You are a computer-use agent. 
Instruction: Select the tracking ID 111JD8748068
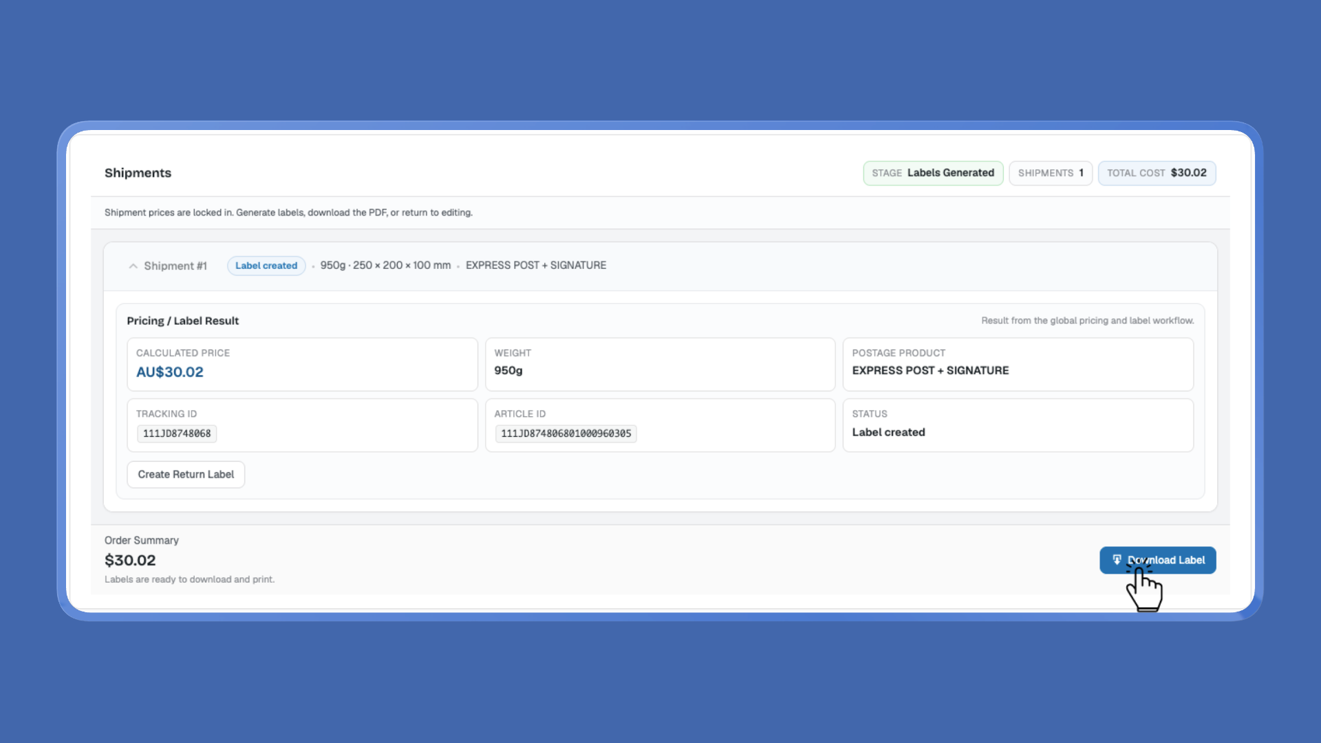point(177,433)
